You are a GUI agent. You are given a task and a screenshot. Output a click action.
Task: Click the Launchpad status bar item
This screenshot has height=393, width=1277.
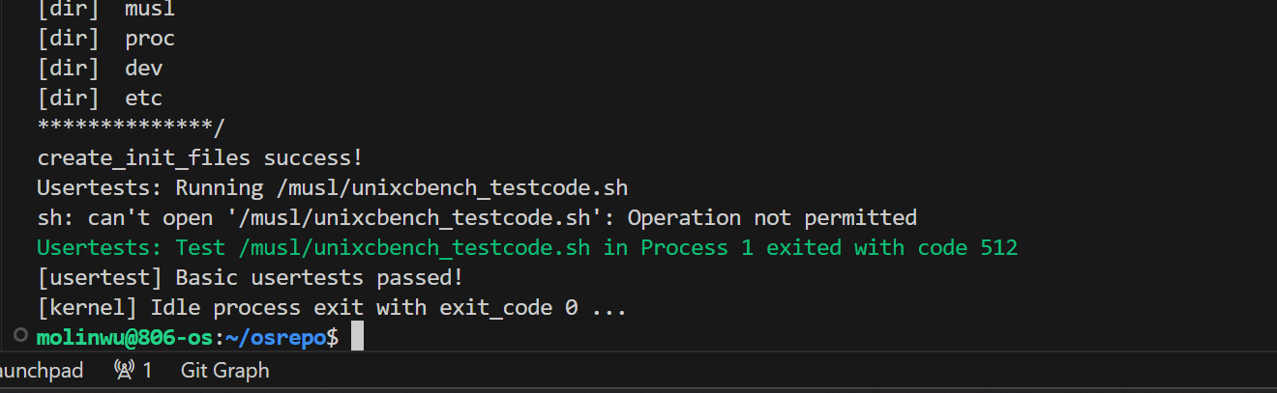41,370
